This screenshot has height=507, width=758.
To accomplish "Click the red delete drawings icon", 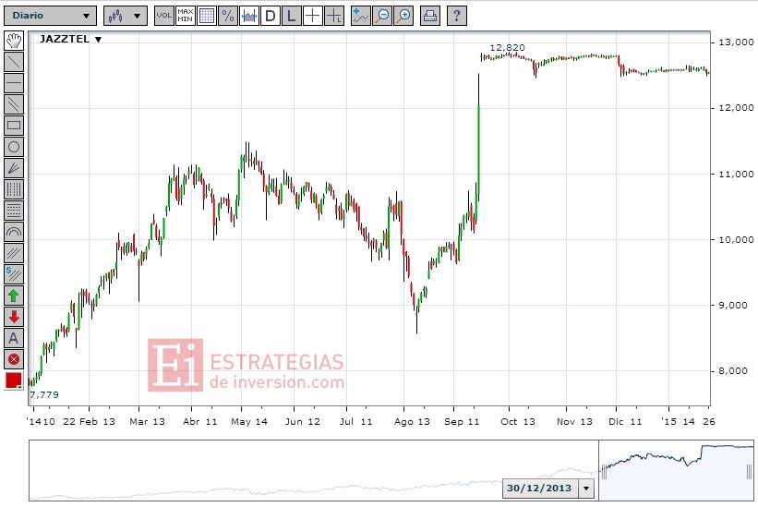I will click(14, 359).
